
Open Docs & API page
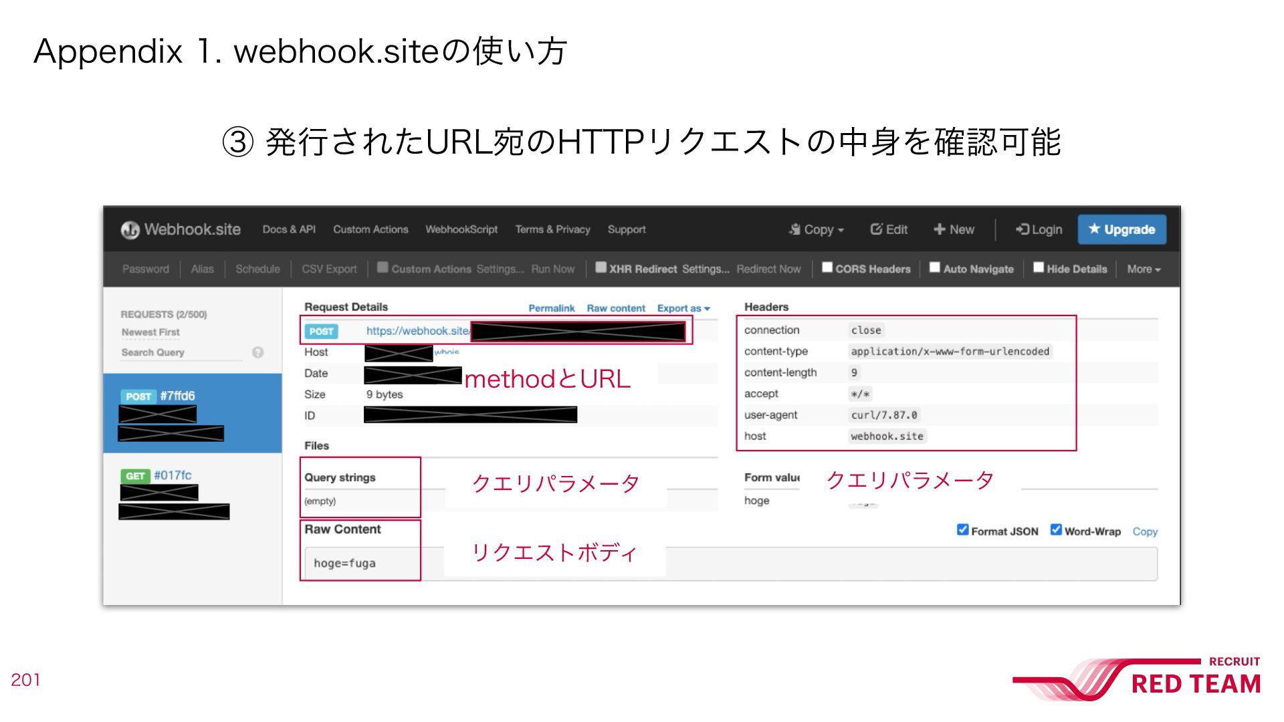(x=289, y=229)
